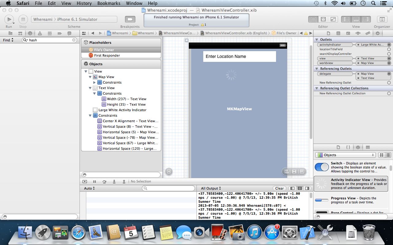
Task: Open the View menu
Action: 66,3
